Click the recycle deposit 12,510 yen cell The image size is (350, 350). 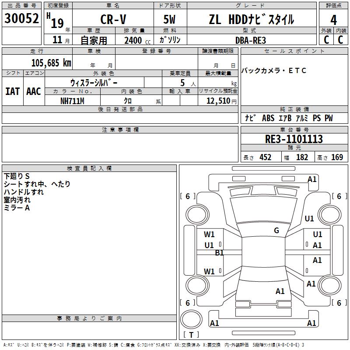[218, 100]
